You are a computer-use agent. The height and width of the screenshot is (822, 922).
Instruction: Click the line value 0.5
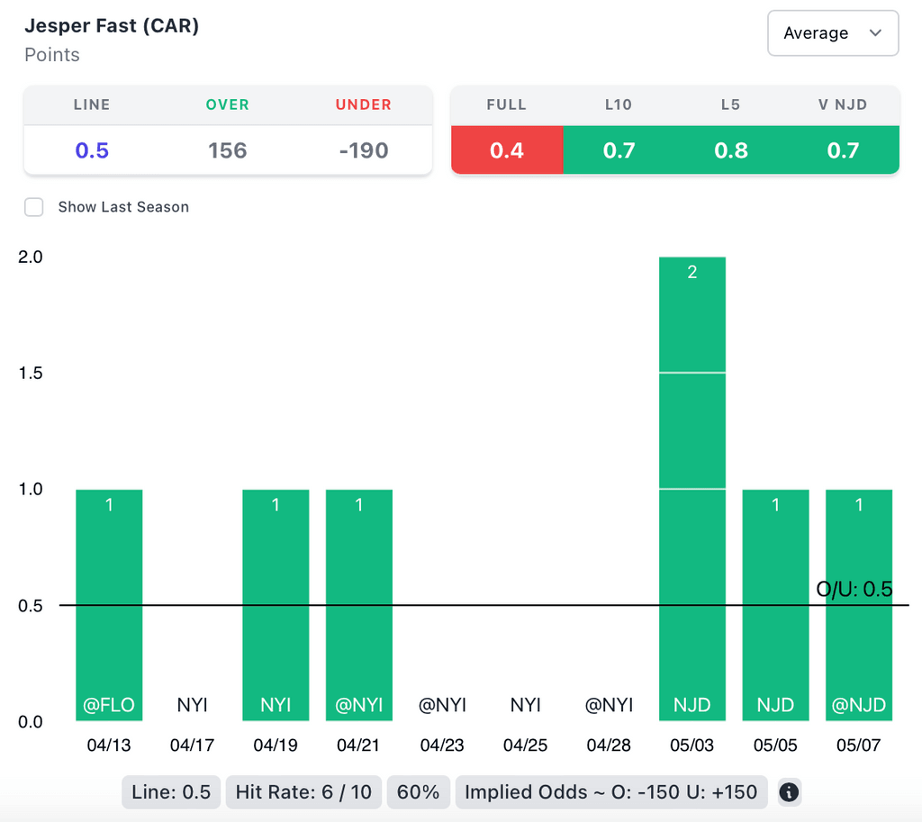point(92,150)
